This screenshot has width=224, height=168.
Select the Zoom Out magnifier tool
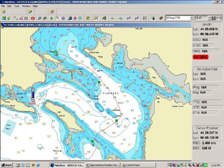click(39, 19)
